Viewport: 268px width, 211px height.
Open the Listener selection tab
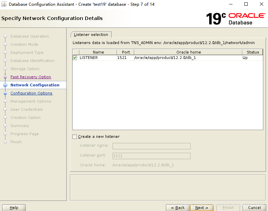[91, 35]
